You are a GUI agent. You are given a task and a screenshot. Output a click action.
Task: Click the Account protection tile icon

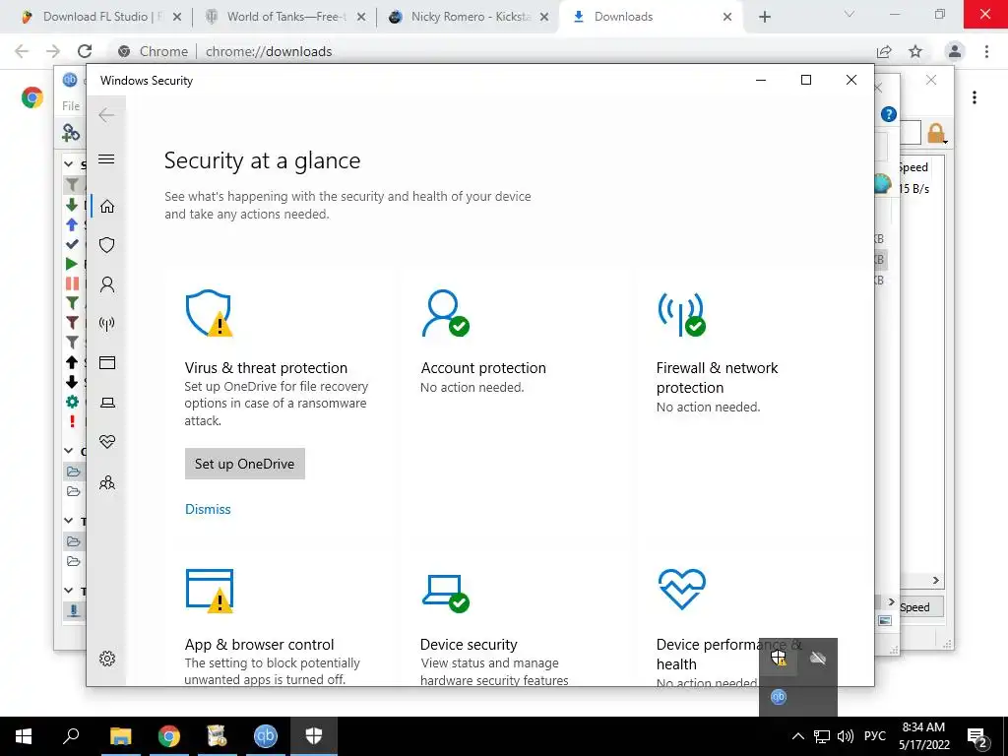[445, 313]
